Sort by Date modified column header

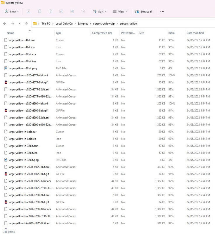pos(195,33)
